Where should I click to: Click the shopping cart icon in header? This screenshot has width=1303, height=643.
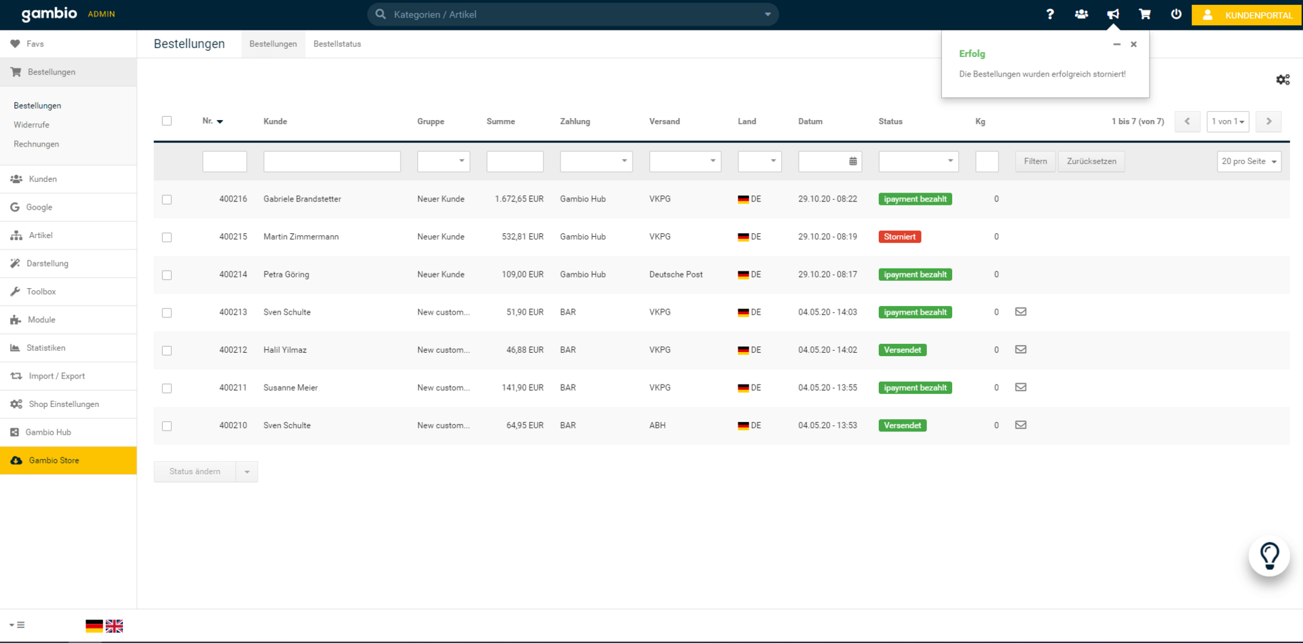click(1145, 14)
